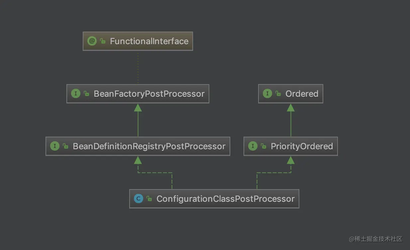
Task: Click the public lock icon on FunctionalInterface
Action: click(x=103, y=41)
